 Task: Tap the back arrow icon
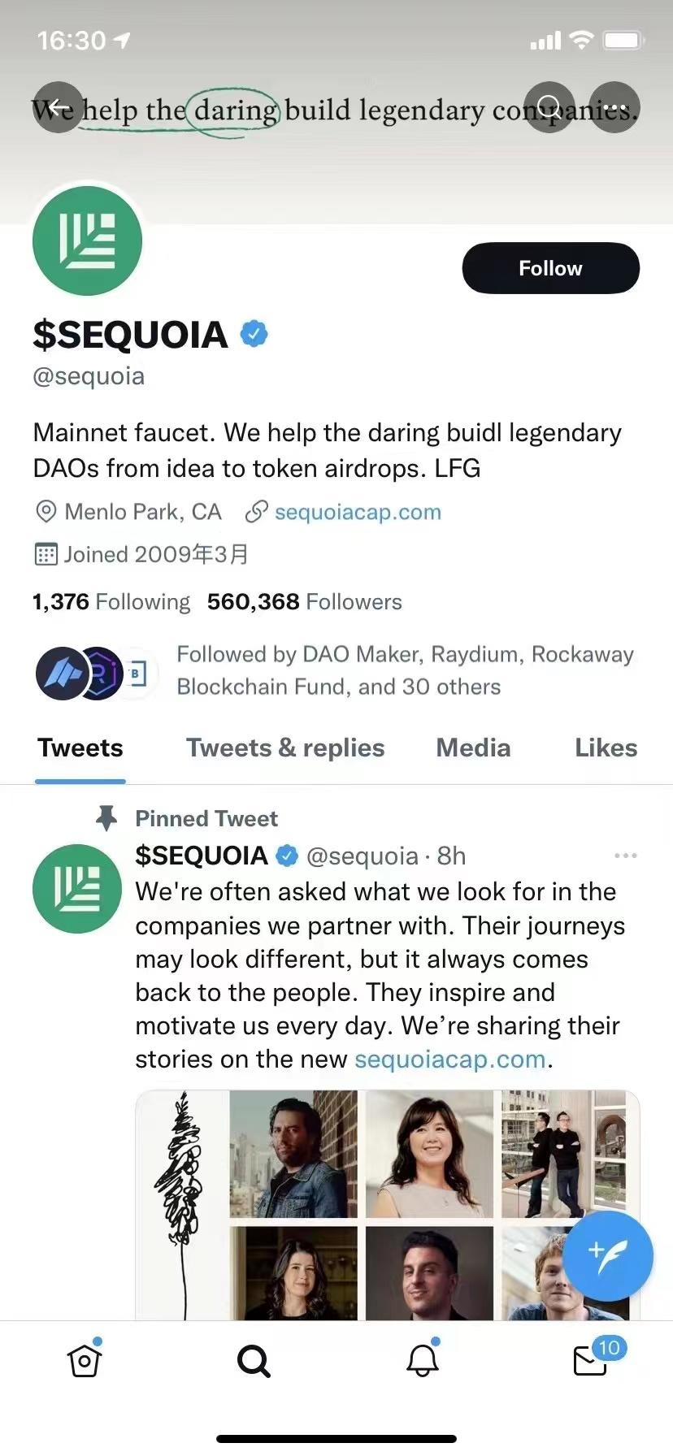[59, 108]
